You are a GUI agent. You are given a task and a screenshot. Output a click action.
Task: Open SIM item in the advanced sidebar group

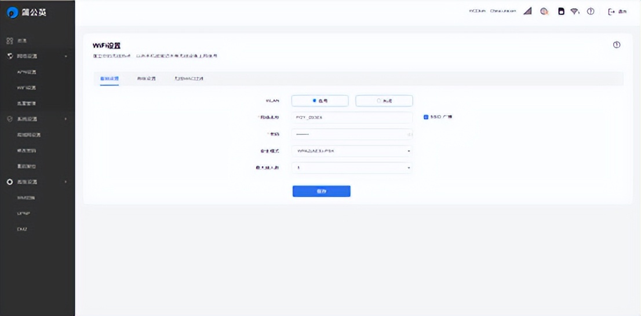click(26, 197)
